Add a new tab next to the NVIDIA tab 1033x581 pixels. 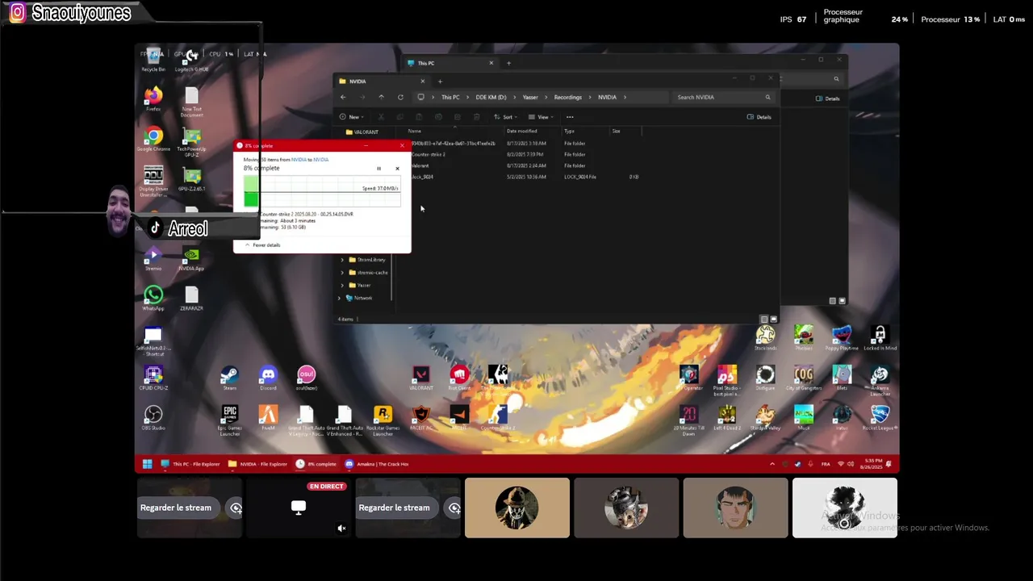click(x=440, y=81)
